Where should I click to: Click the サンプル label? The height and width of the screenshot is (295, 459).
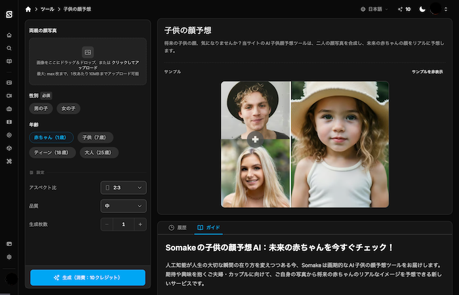[x=172, y=72]
